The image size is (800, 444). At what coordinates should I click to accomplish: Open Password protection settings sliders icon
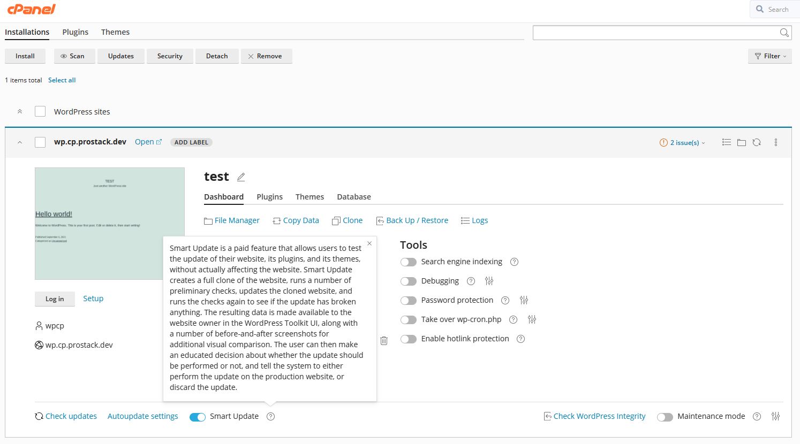pos(524,300)
